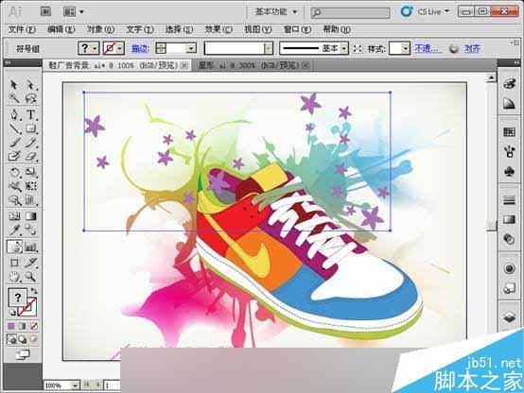
Task: Open Arrange Documents dropdown
Action: [x=74, y=12]
